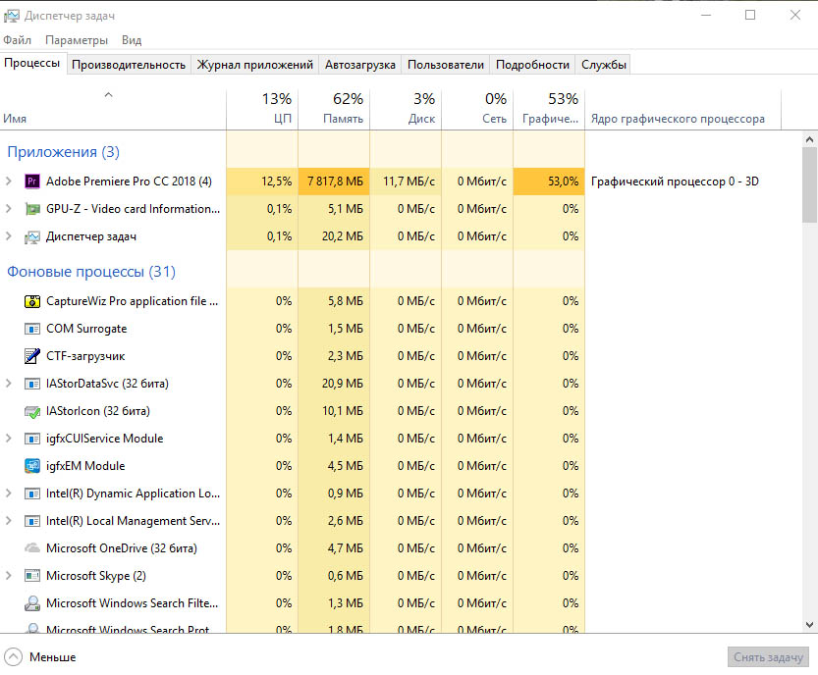Click the scrollbar up arrow
The image size is (818, 675).
(809, 139)
